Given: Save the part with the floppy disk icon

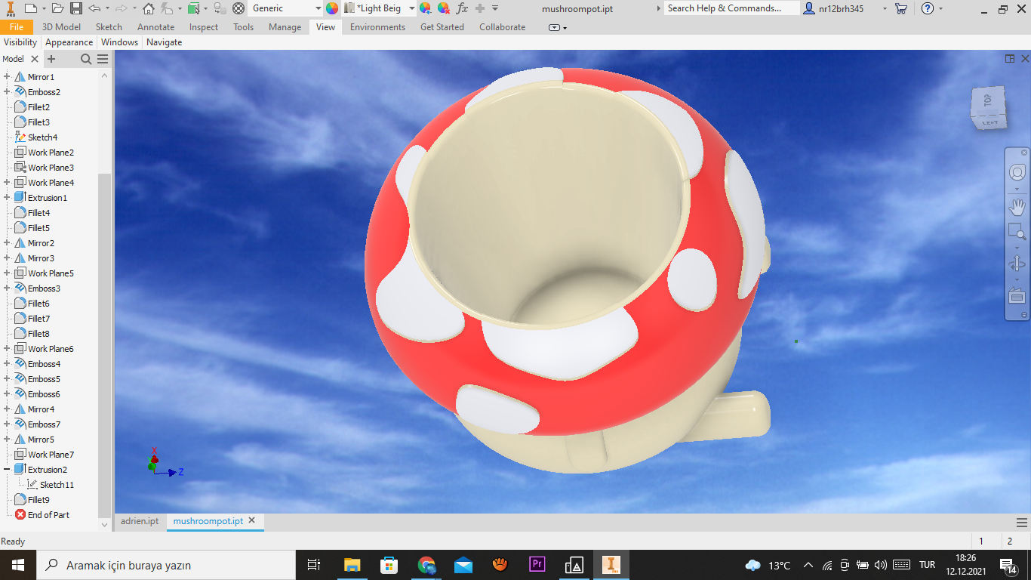Looking at the screenshot, I should [x=75, y=8].
